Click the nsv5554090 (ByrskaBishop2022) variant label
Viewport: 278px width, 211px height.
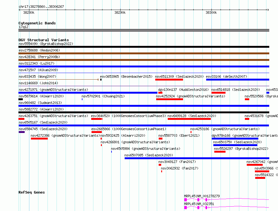pyautogui.click(x=46, y=44)
